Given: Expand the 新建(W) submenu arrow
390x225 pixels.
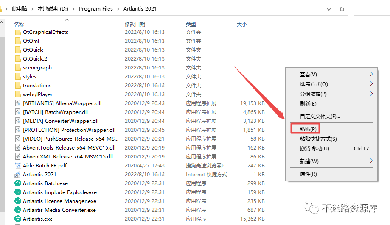Looking at the screenshot, I should click(371, 161).
